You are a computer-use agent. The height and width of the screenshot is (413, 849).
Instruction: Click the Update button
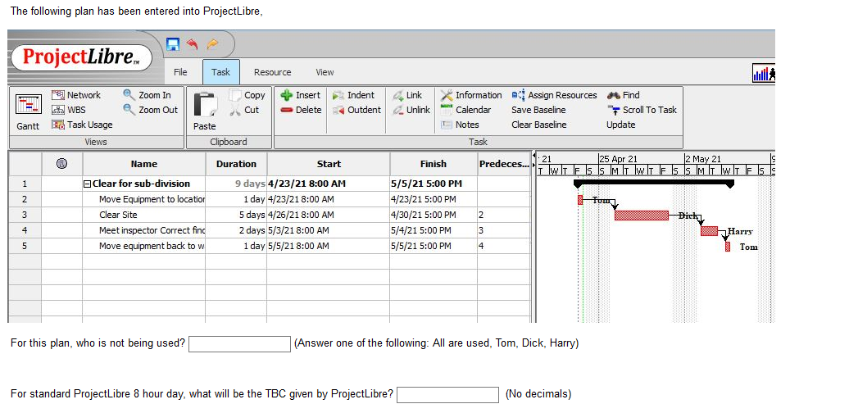(x=621, y=125)
